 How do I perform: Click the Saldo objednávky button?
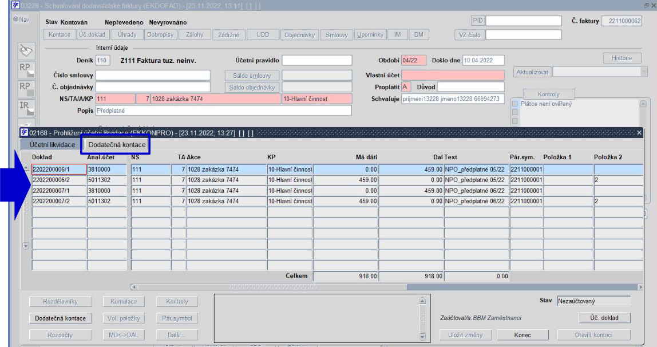pos(252,87)
